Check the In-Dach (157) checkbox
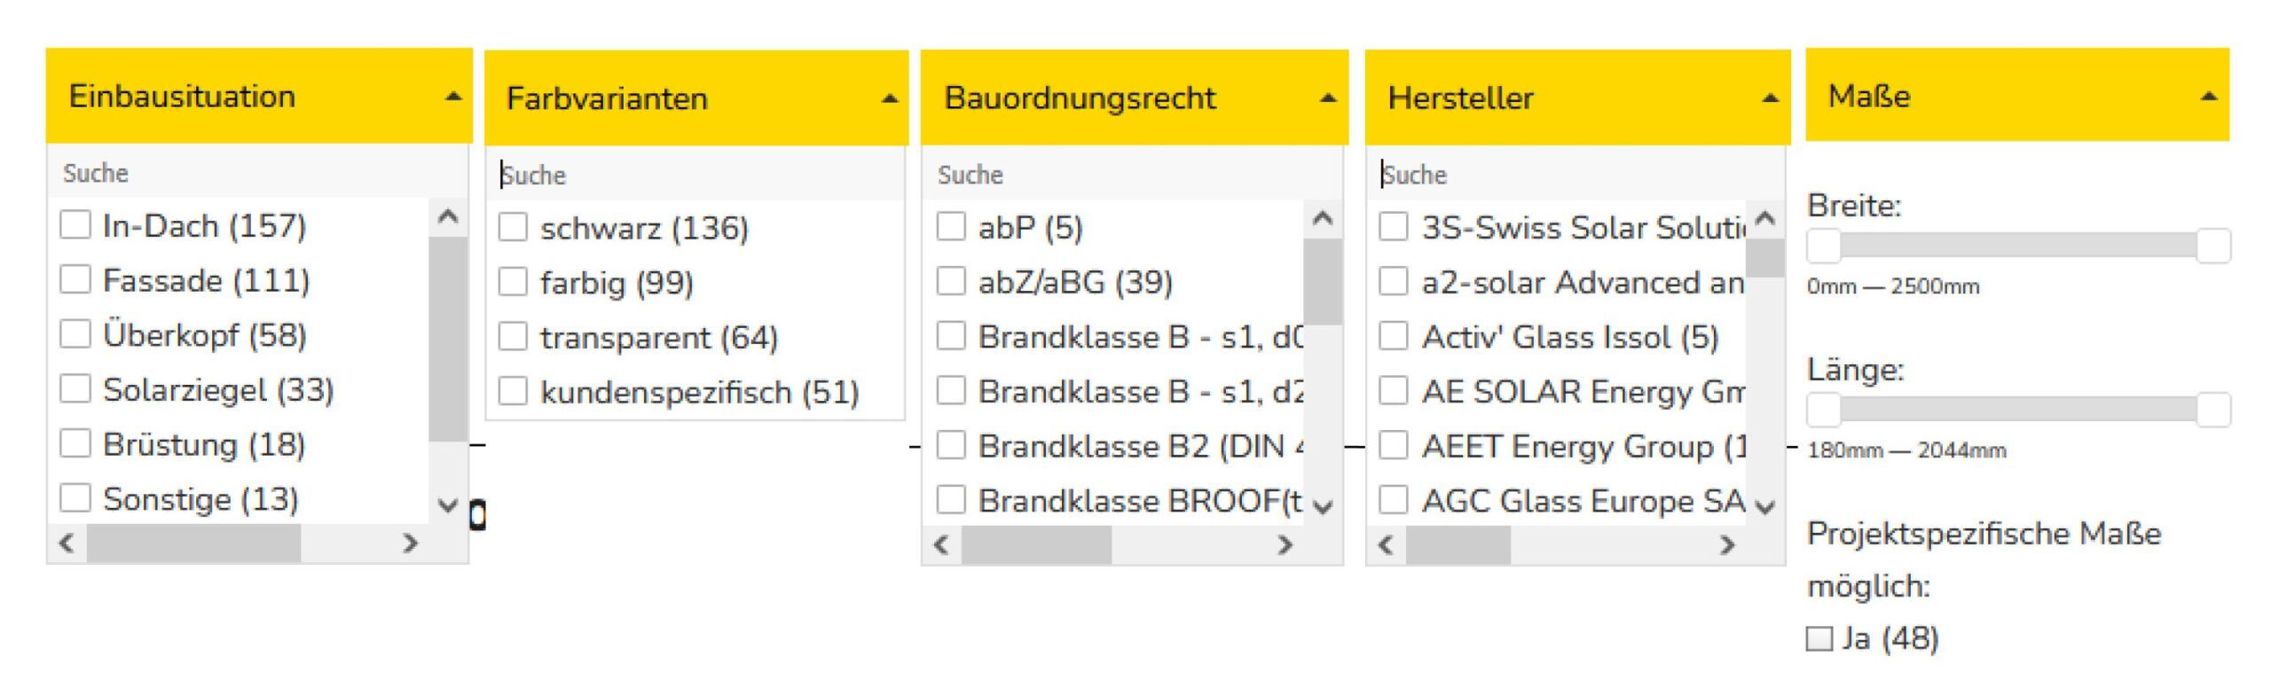This screenshot has width=2271, height=680. [75, 224]
